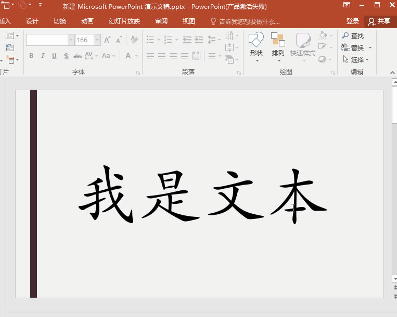Open the font size dropdown
The height and width of the screenshot is (317, 397).
coord(97,40)
